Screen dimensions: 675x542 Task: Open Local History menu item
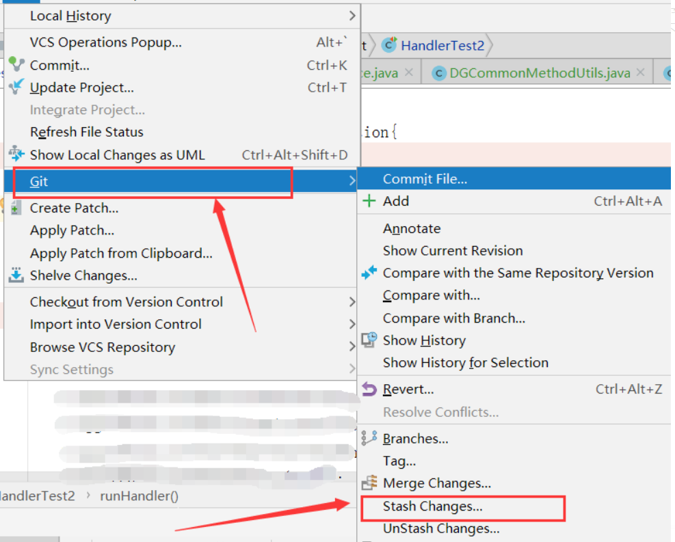(182, 16)
